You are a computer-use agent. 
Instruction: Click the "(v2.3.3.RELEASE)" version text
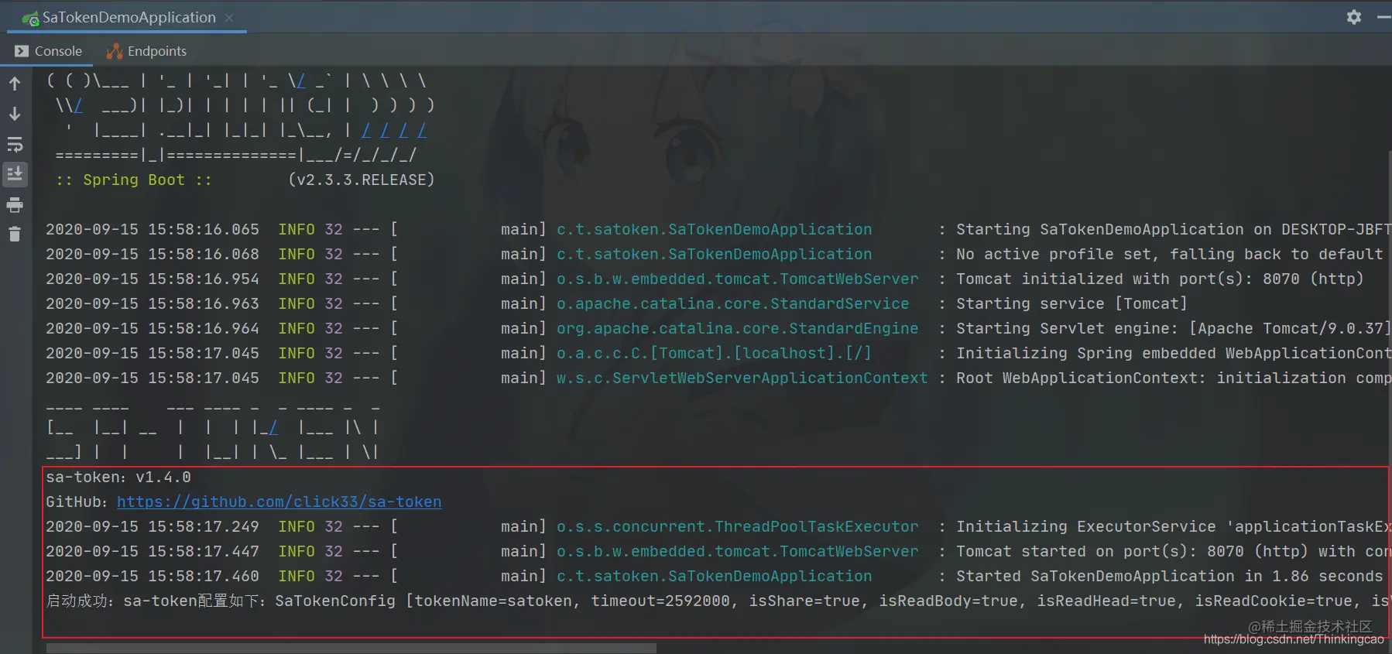tap(362, 180)
